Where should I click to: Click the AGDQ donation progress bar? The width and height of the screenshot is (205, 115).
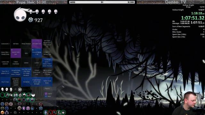[102, 2]
